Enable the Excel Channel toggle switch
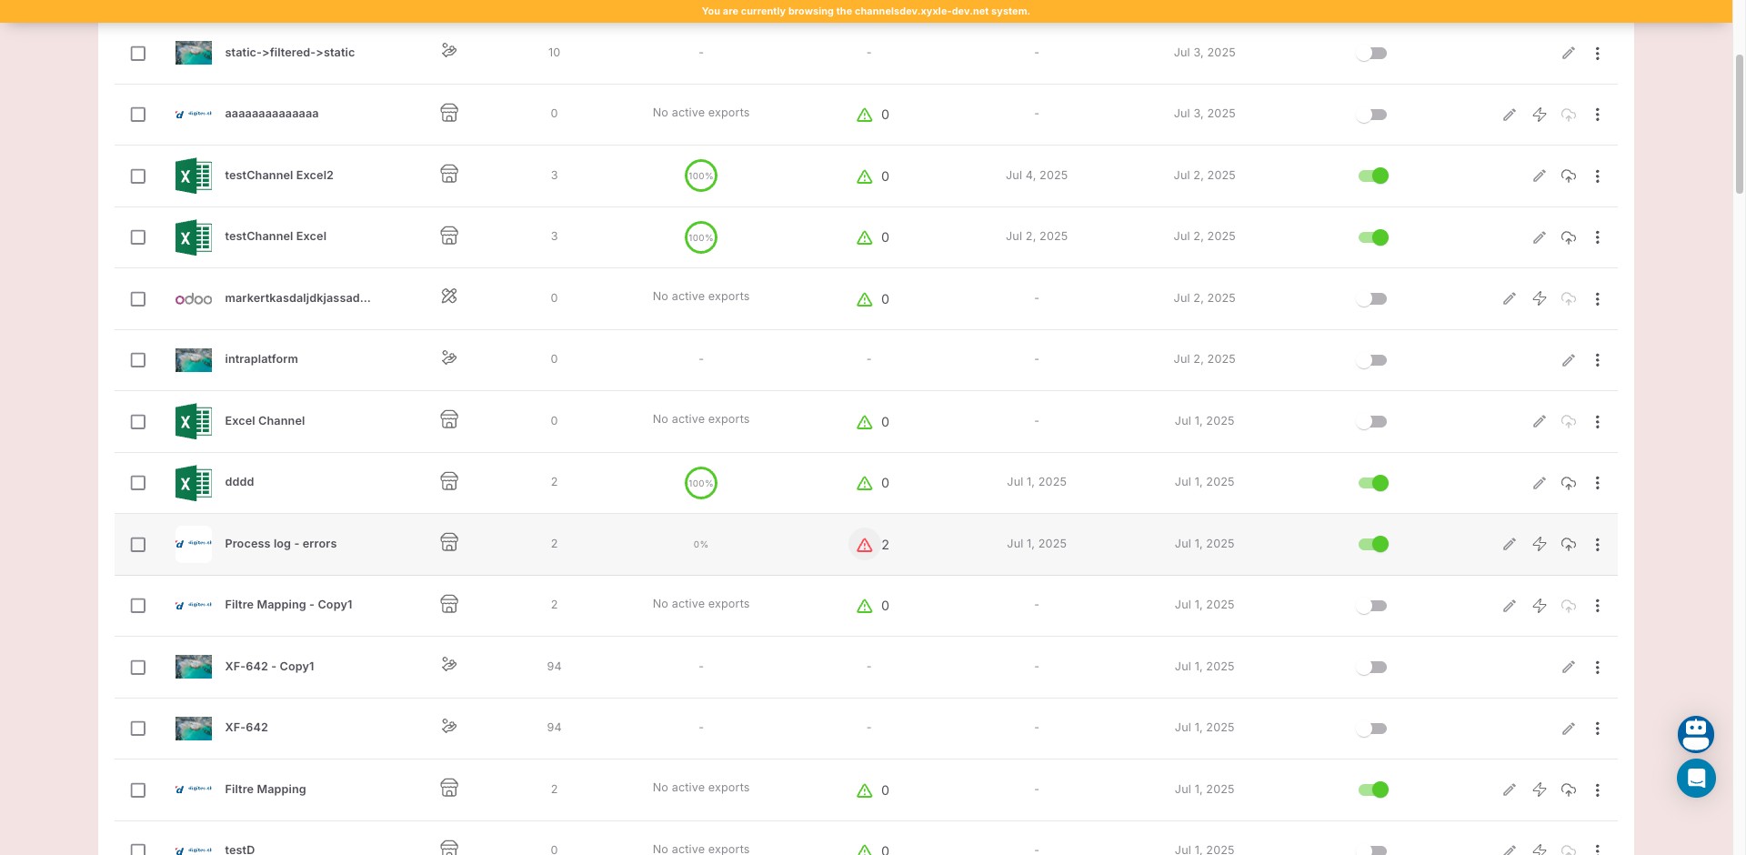1746x855 pixels. (1373, 422)
